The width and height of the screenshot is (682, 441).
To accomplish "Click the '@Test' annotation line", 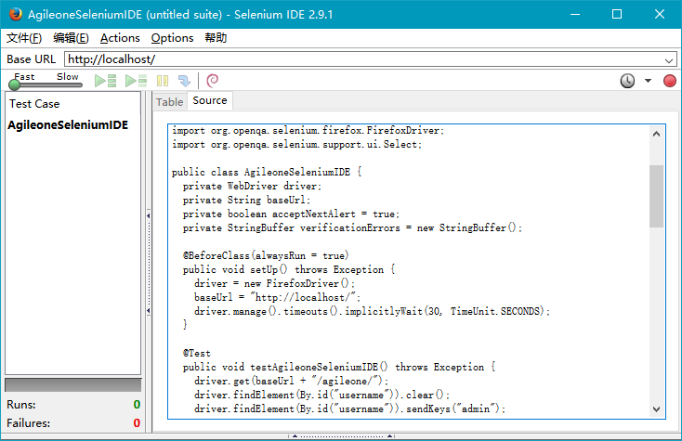I will (197, 353).
